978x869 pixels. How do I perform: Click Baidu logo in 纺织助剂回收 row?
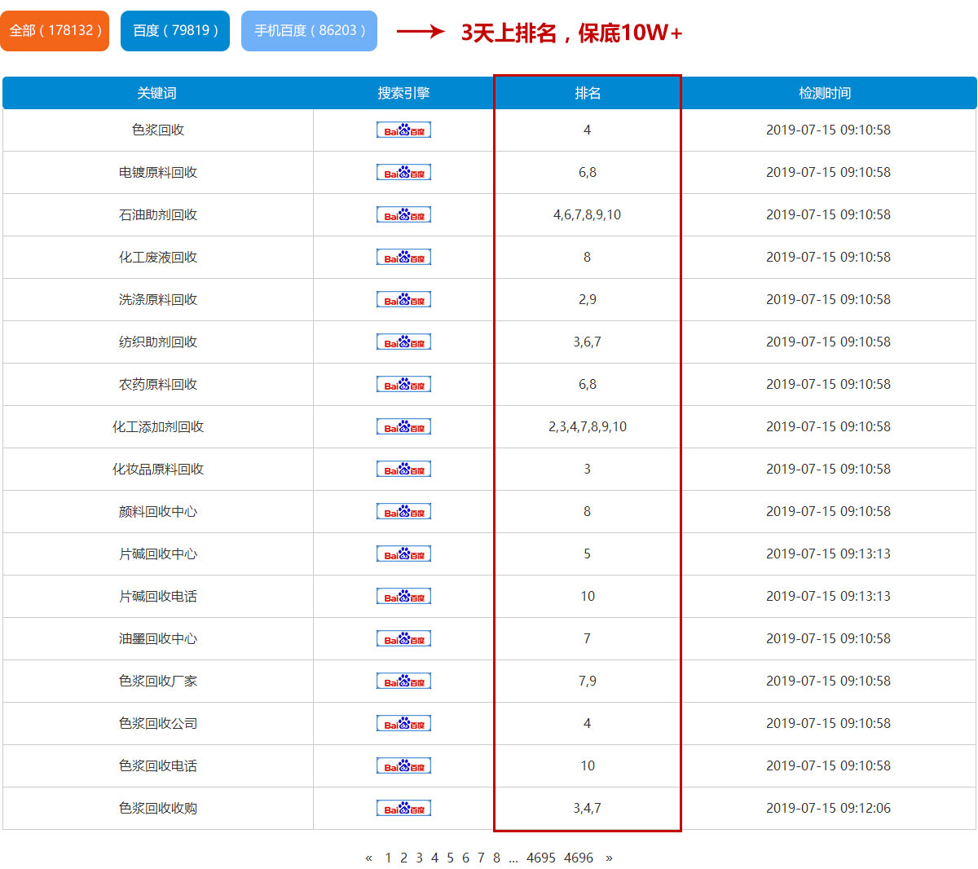tap(403, 342)
